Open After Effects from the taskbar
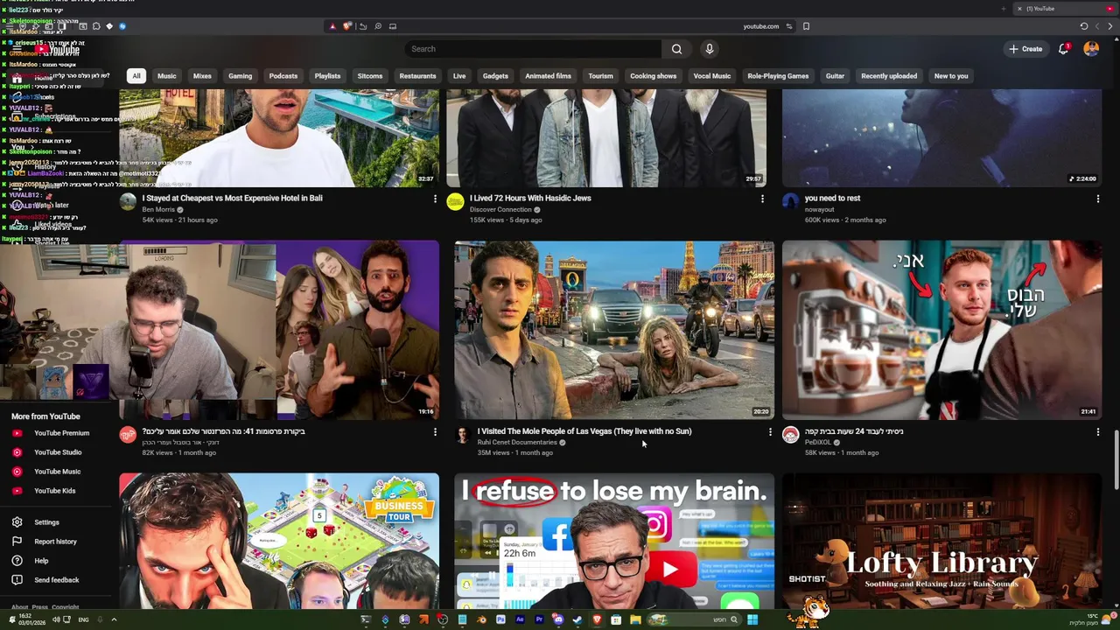Screen dimensions: 1120x630 click(520, 619)
